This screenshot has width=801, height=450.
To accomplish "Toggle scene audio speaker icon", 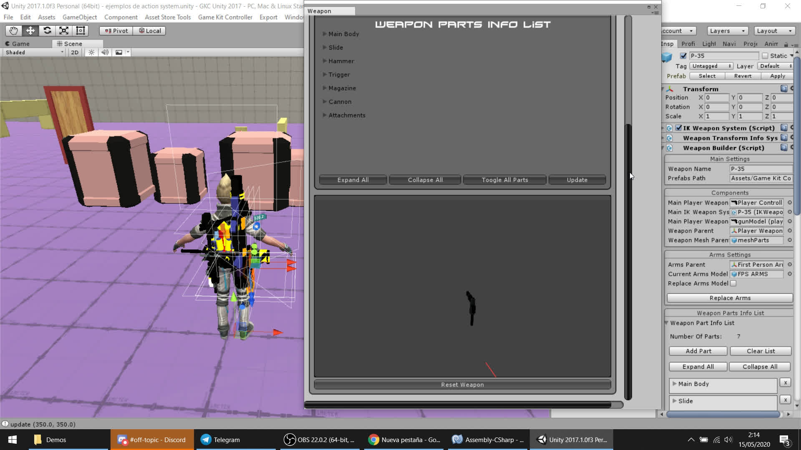I will pyautogui.click(x=105, y=52).
